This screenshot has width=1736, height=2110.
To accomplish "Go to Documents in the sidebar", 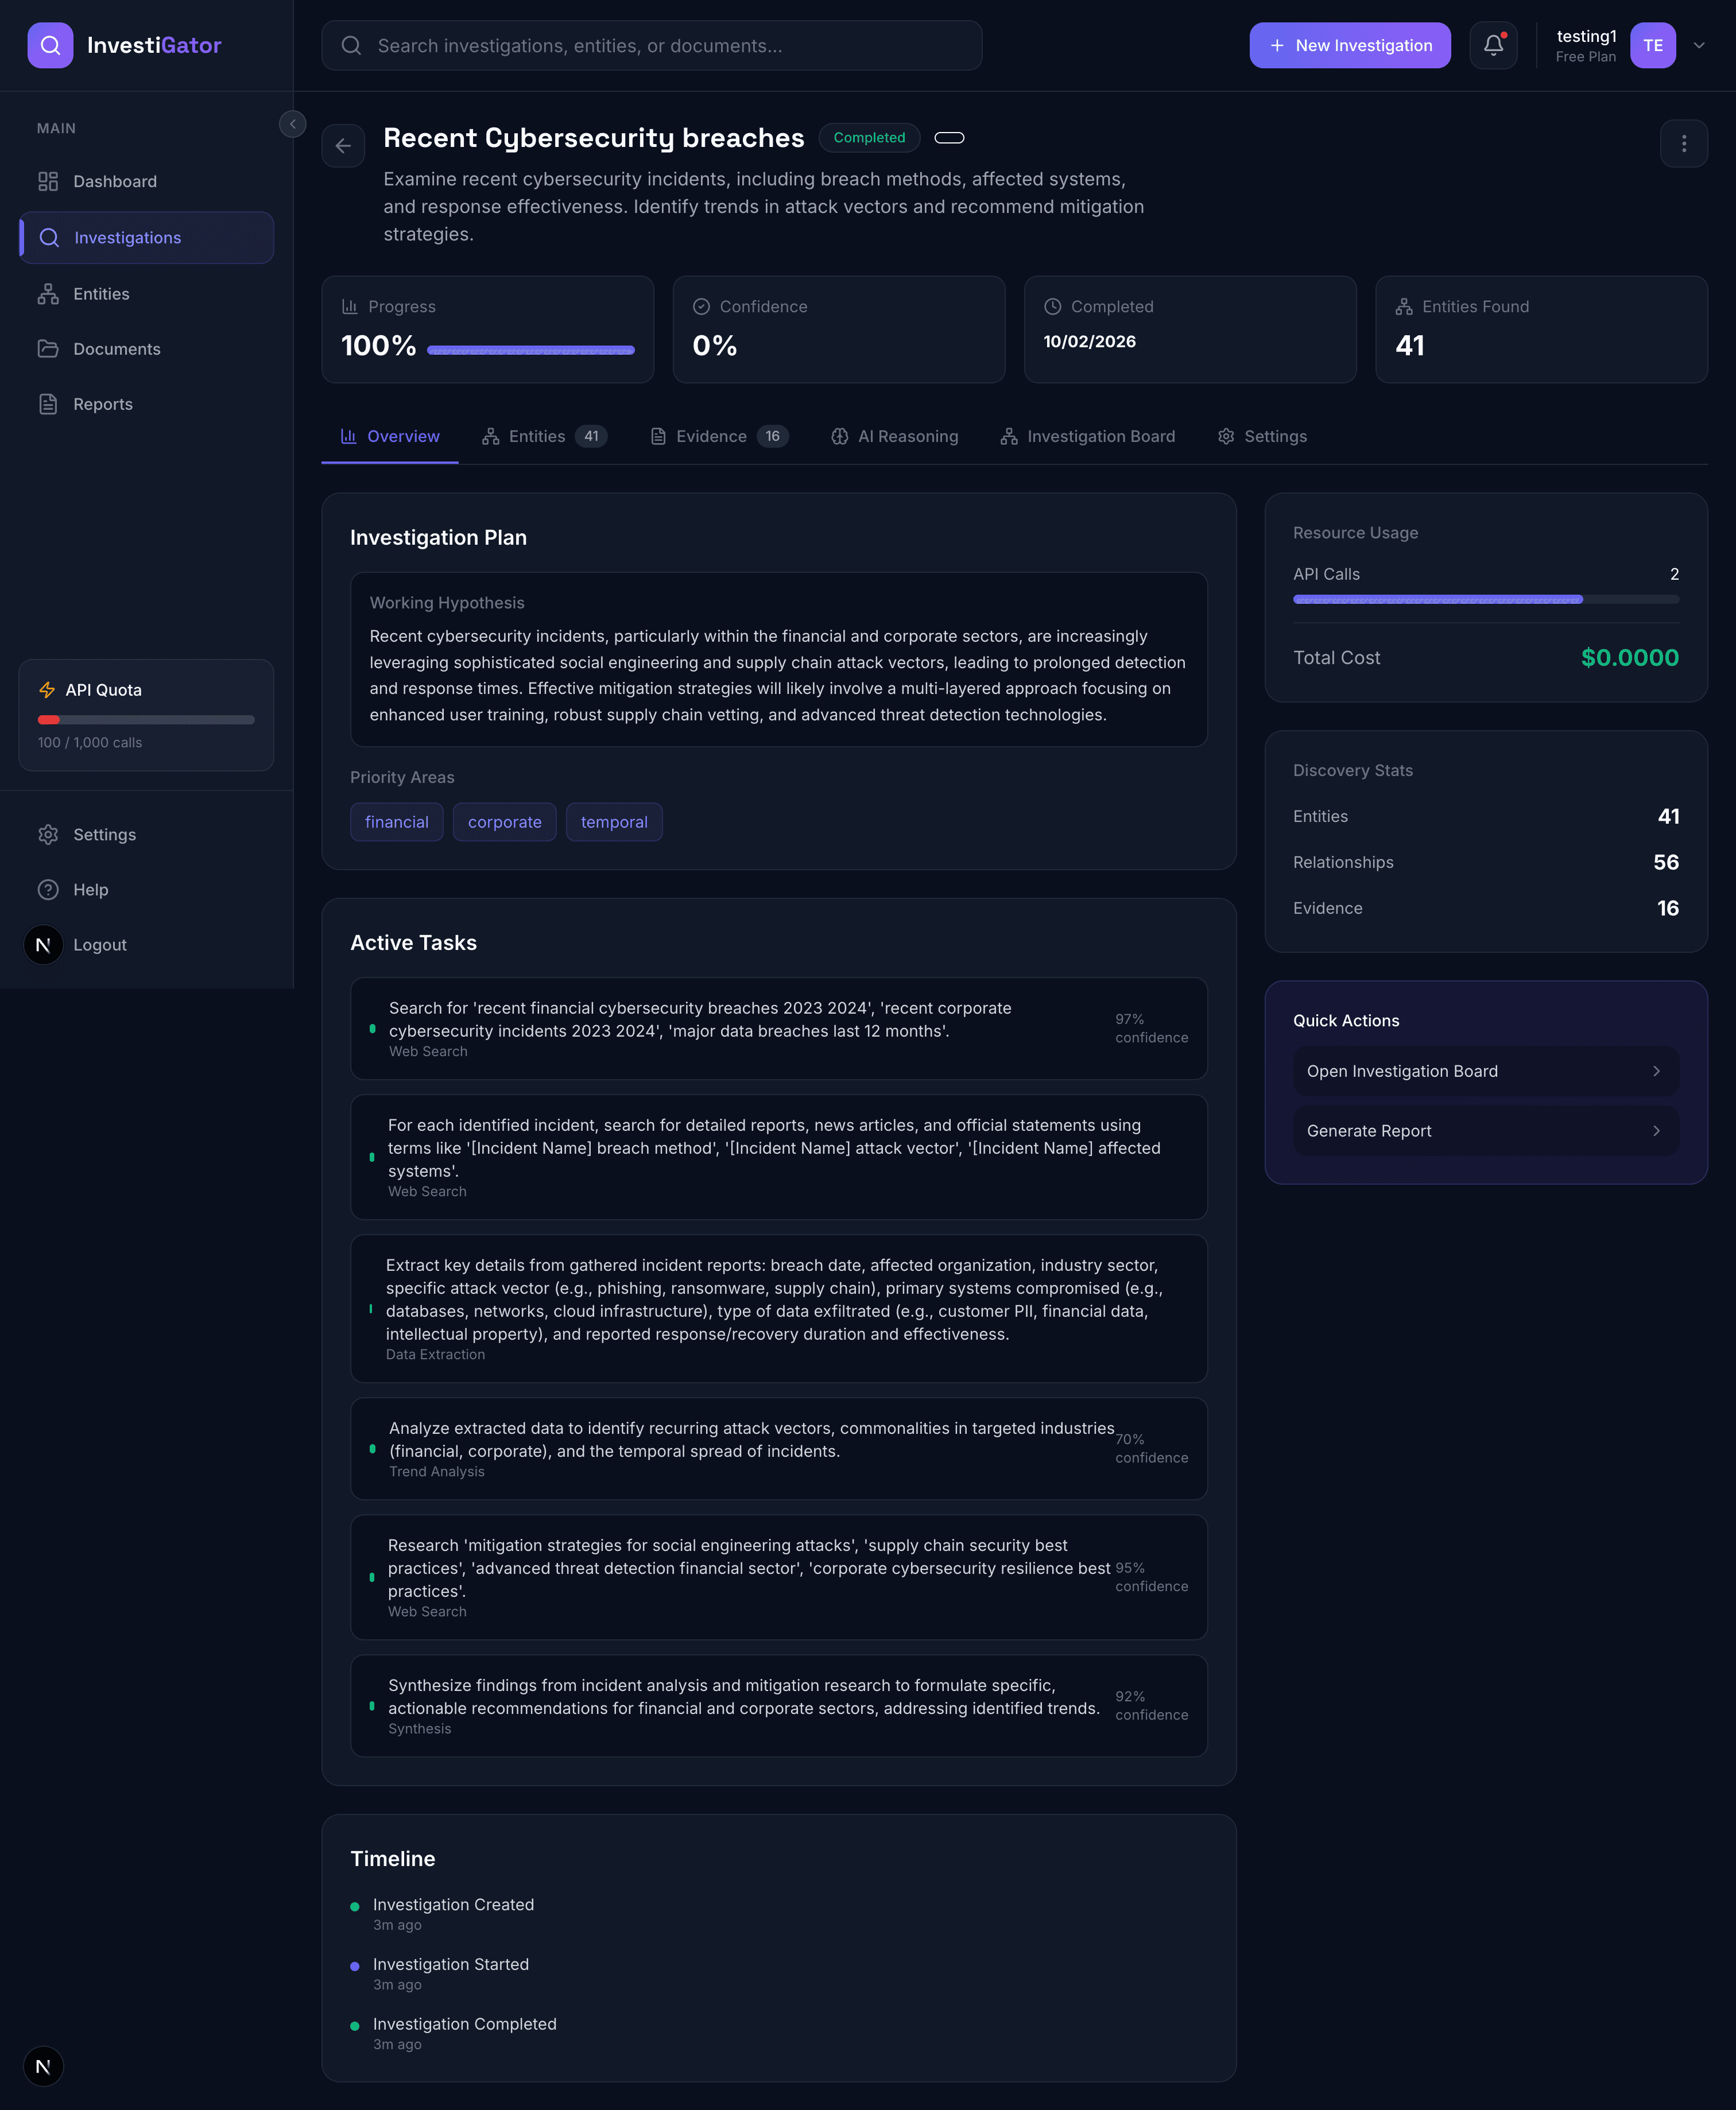I will (x=116, y=349).
